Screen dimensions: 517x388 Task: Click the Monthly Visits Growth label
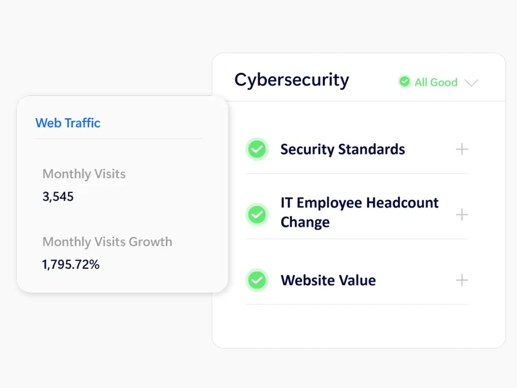[107, 242]
